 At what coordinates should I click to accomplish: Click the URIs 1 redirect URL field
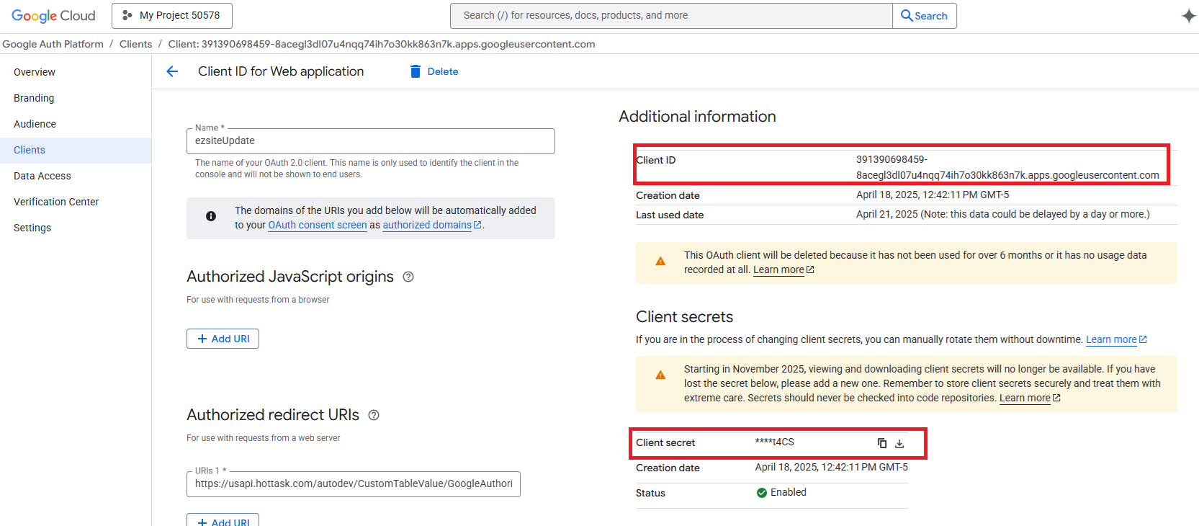click(x=353, y=484)
